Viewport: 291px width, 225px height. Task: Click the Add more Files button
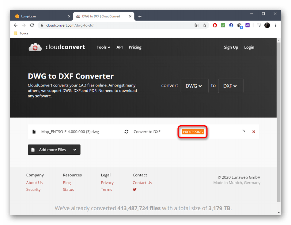(54, 150)
